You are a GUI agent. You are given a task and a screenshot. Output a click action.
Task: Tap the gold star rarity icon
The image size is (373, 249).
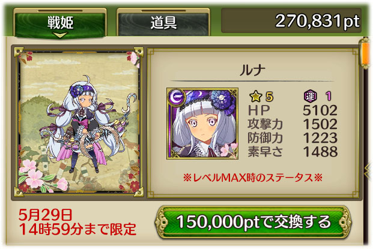click(x=256, y=96)
